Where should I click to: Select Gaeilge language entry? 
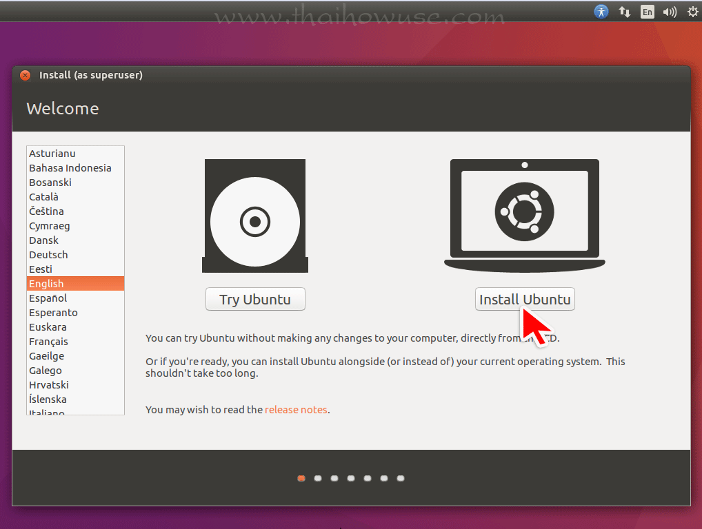click(75, 356)
